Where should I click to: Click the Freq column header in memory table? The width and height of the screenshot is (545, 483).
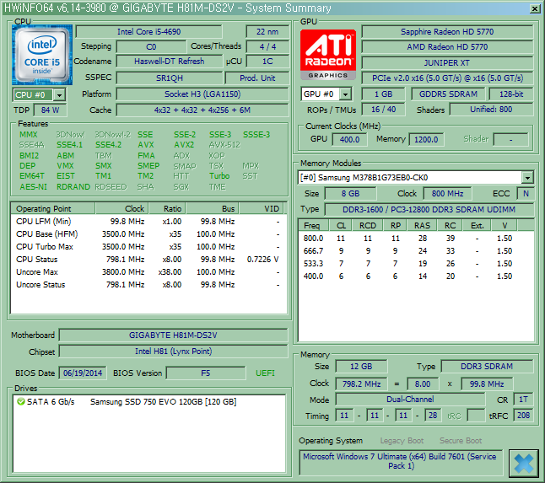(x=314, y=225)
